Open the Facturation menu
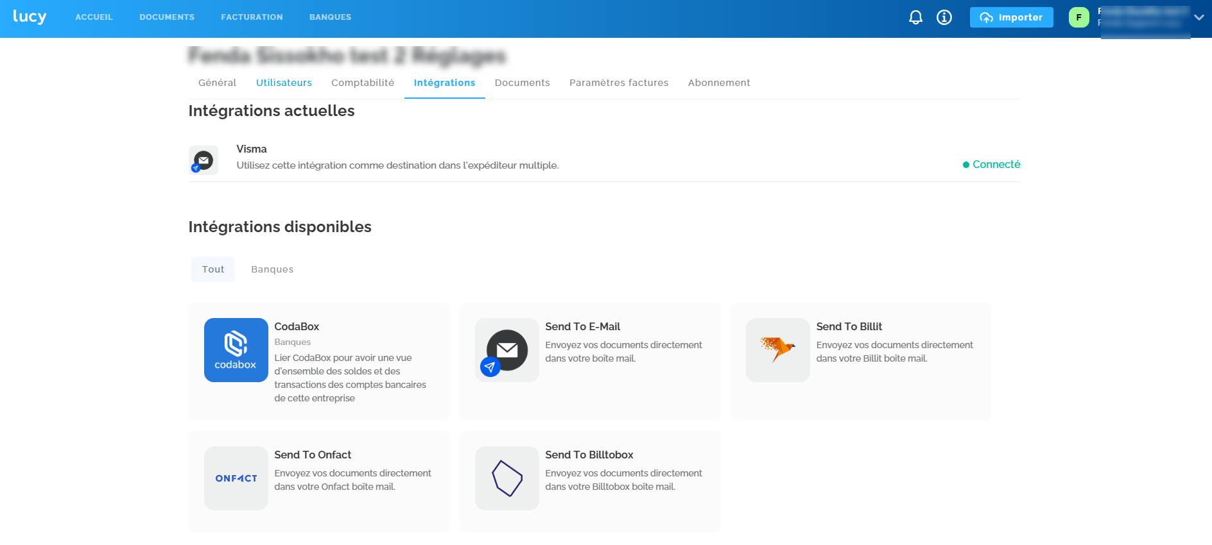1212x545 pixels. (x=252, y=17)
